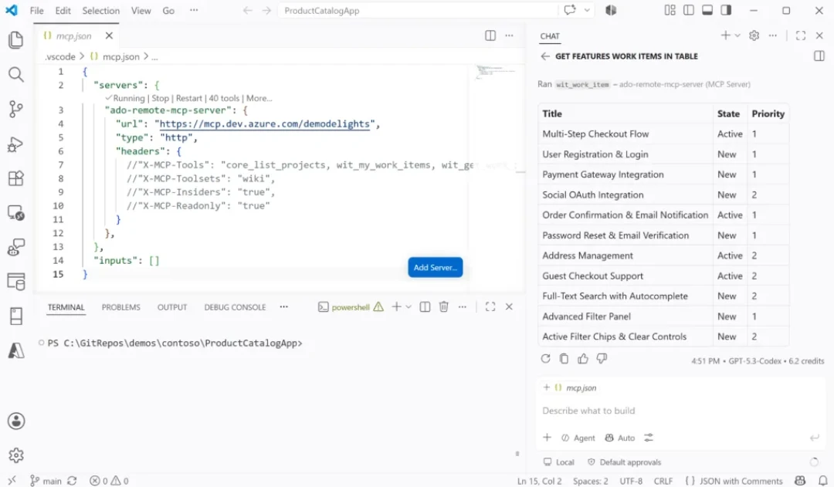834x487 pixels.
Task: Click the editor minimap
Action: pyautogui.click(x=496, y=72)
